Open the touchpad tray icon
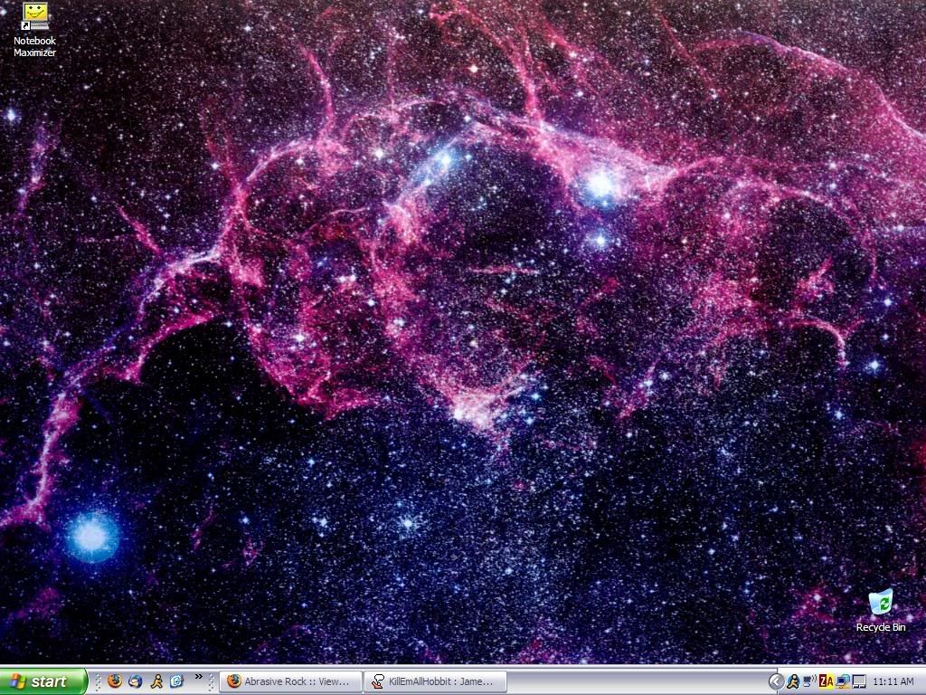The width and height of the screenshot is (926, 695). tap(859, 681)
